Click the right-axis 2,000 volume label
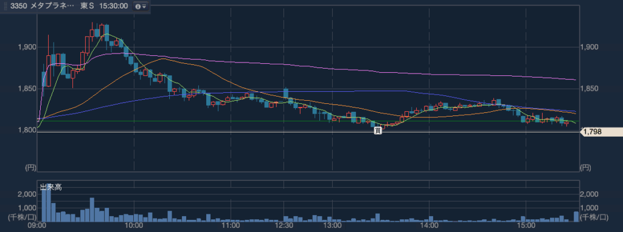The height and width of the screenshot is (232, 623). pos(590,194)
